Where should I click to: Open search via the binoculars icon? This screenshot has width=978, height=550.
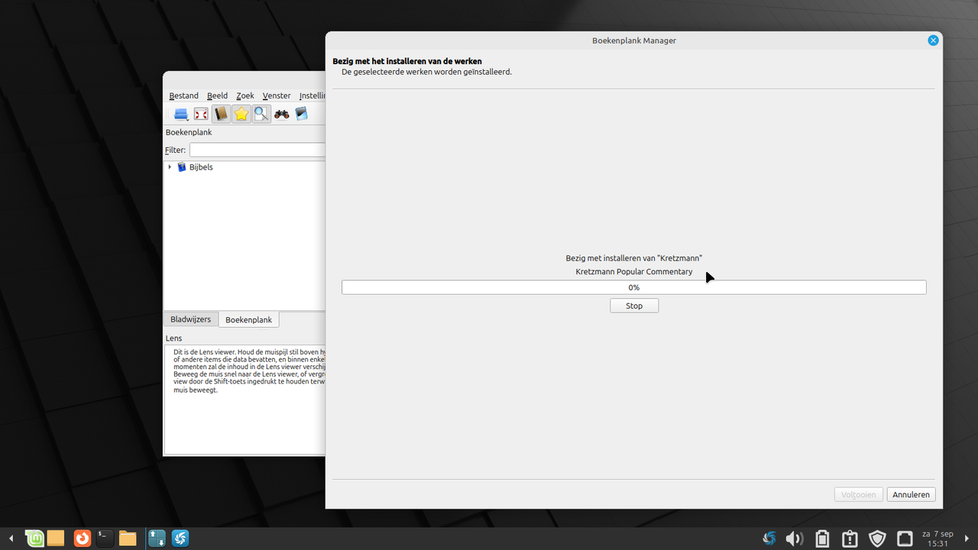pyautogui.click(x=282, y=115)
